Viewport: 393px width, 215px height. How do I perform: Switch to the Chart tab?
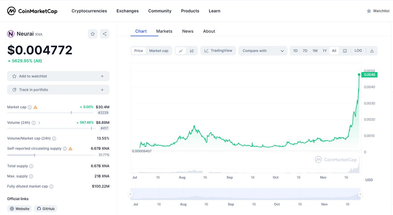pyautogui.click(x=141, y=31)
